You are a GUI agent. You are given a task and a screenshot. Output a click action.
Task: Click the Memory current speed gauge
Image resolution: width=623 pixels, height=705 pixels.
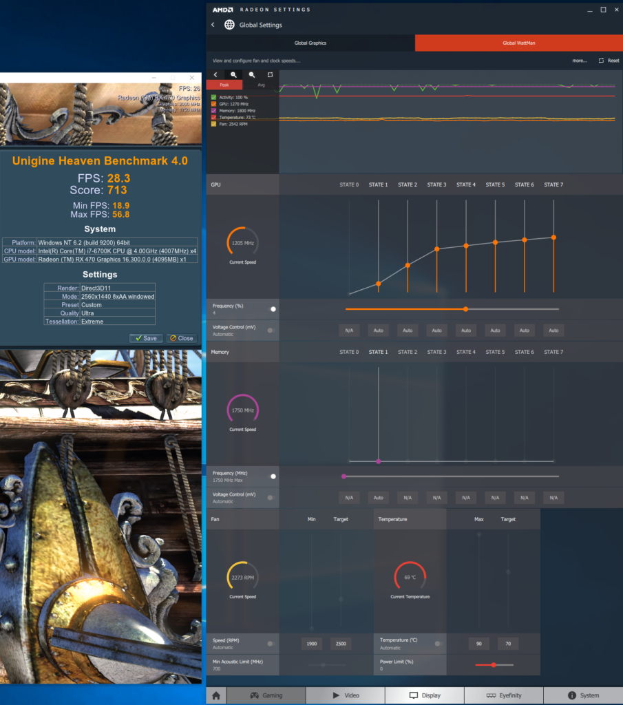pos(243,410)
